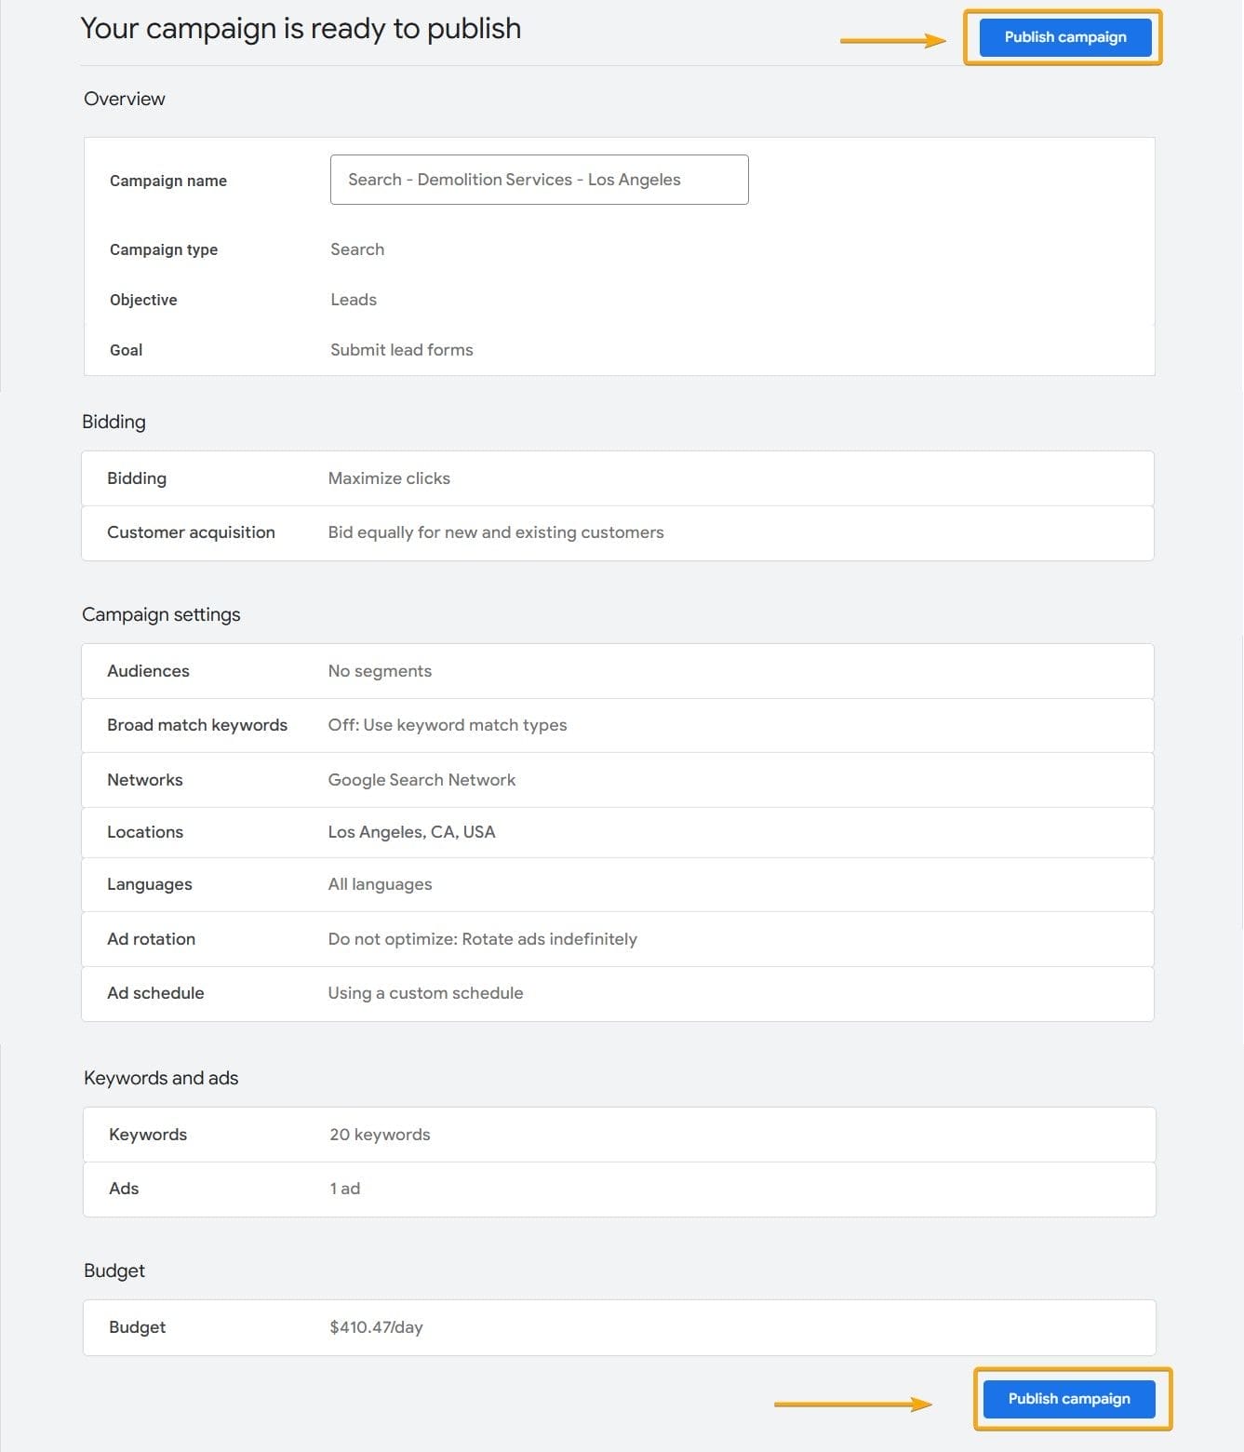The image size is (1244, 1452).
Task: Open the Keywords row with 20 keywords
Action: 619,1135
